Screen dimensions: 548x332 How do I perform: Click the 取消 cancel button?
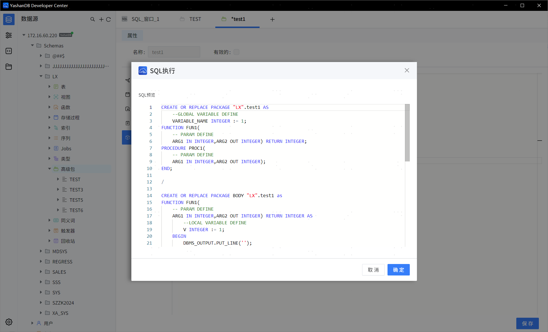tap(373, 270)
